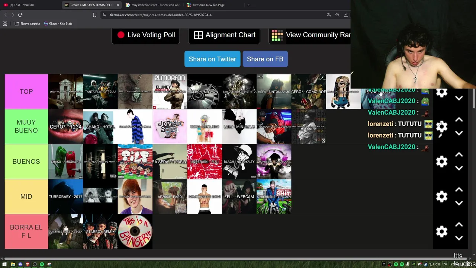The width and height of the screenshot is (476, 268).
Task: Move the BUENOS tier up
Action: click(459, 155)
